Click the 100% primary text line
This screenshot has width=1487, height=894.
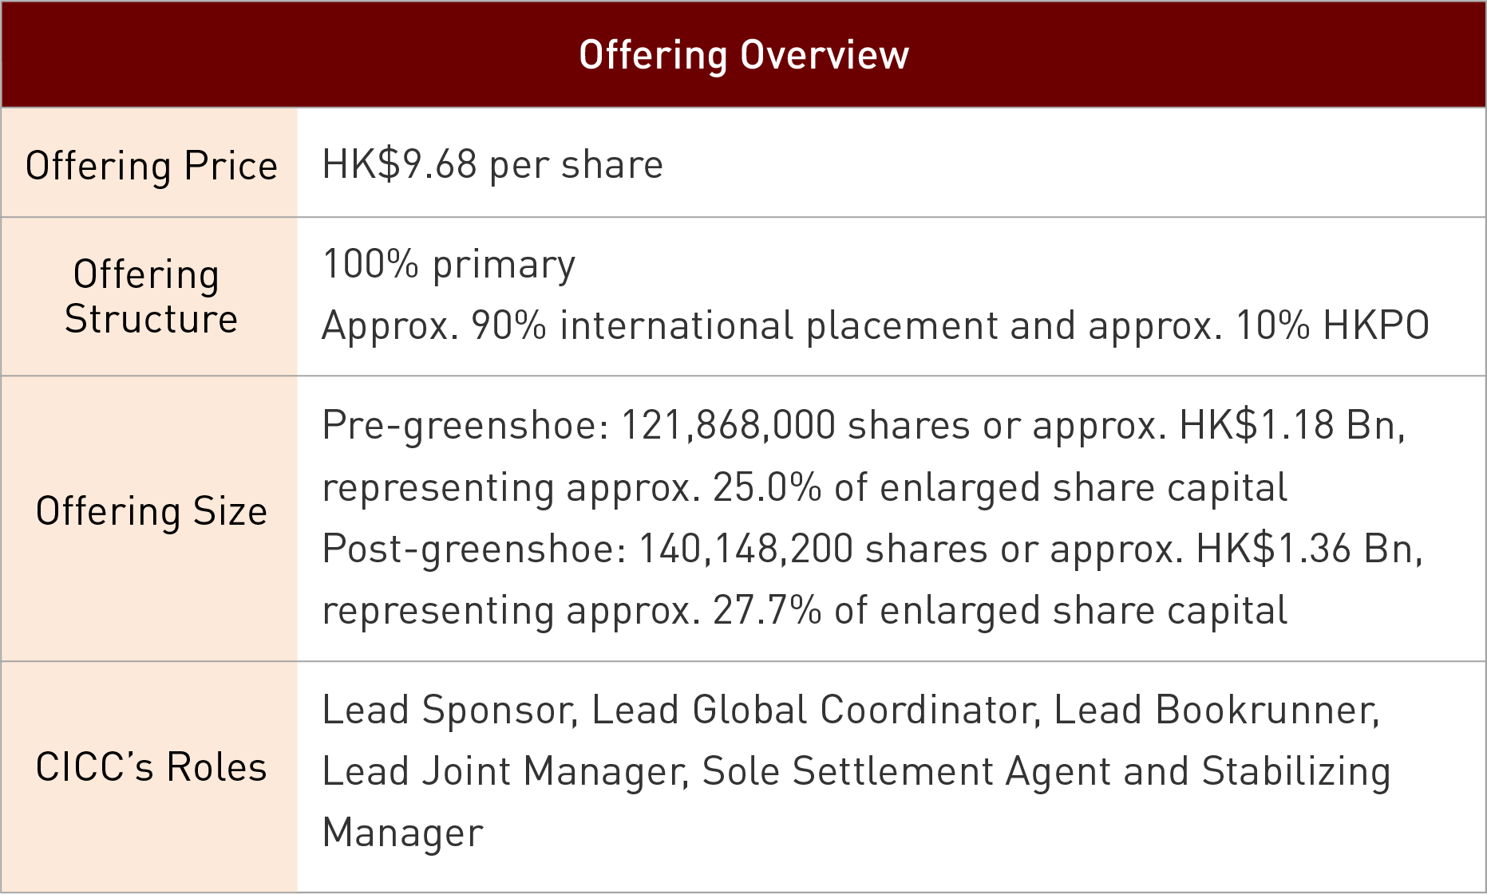(x=449, y=264)
